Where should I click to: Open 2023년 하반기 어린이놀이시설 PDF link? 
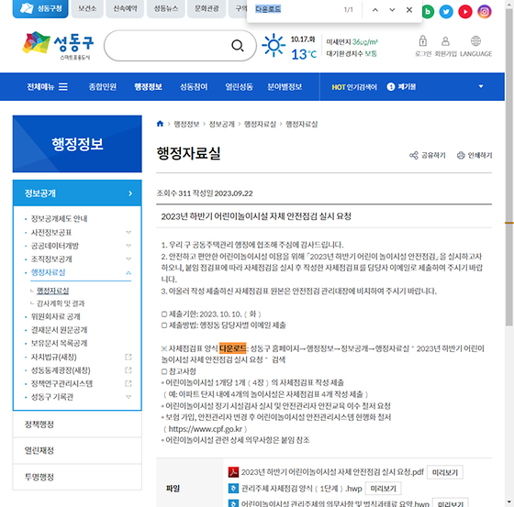[x=332, y=472]
